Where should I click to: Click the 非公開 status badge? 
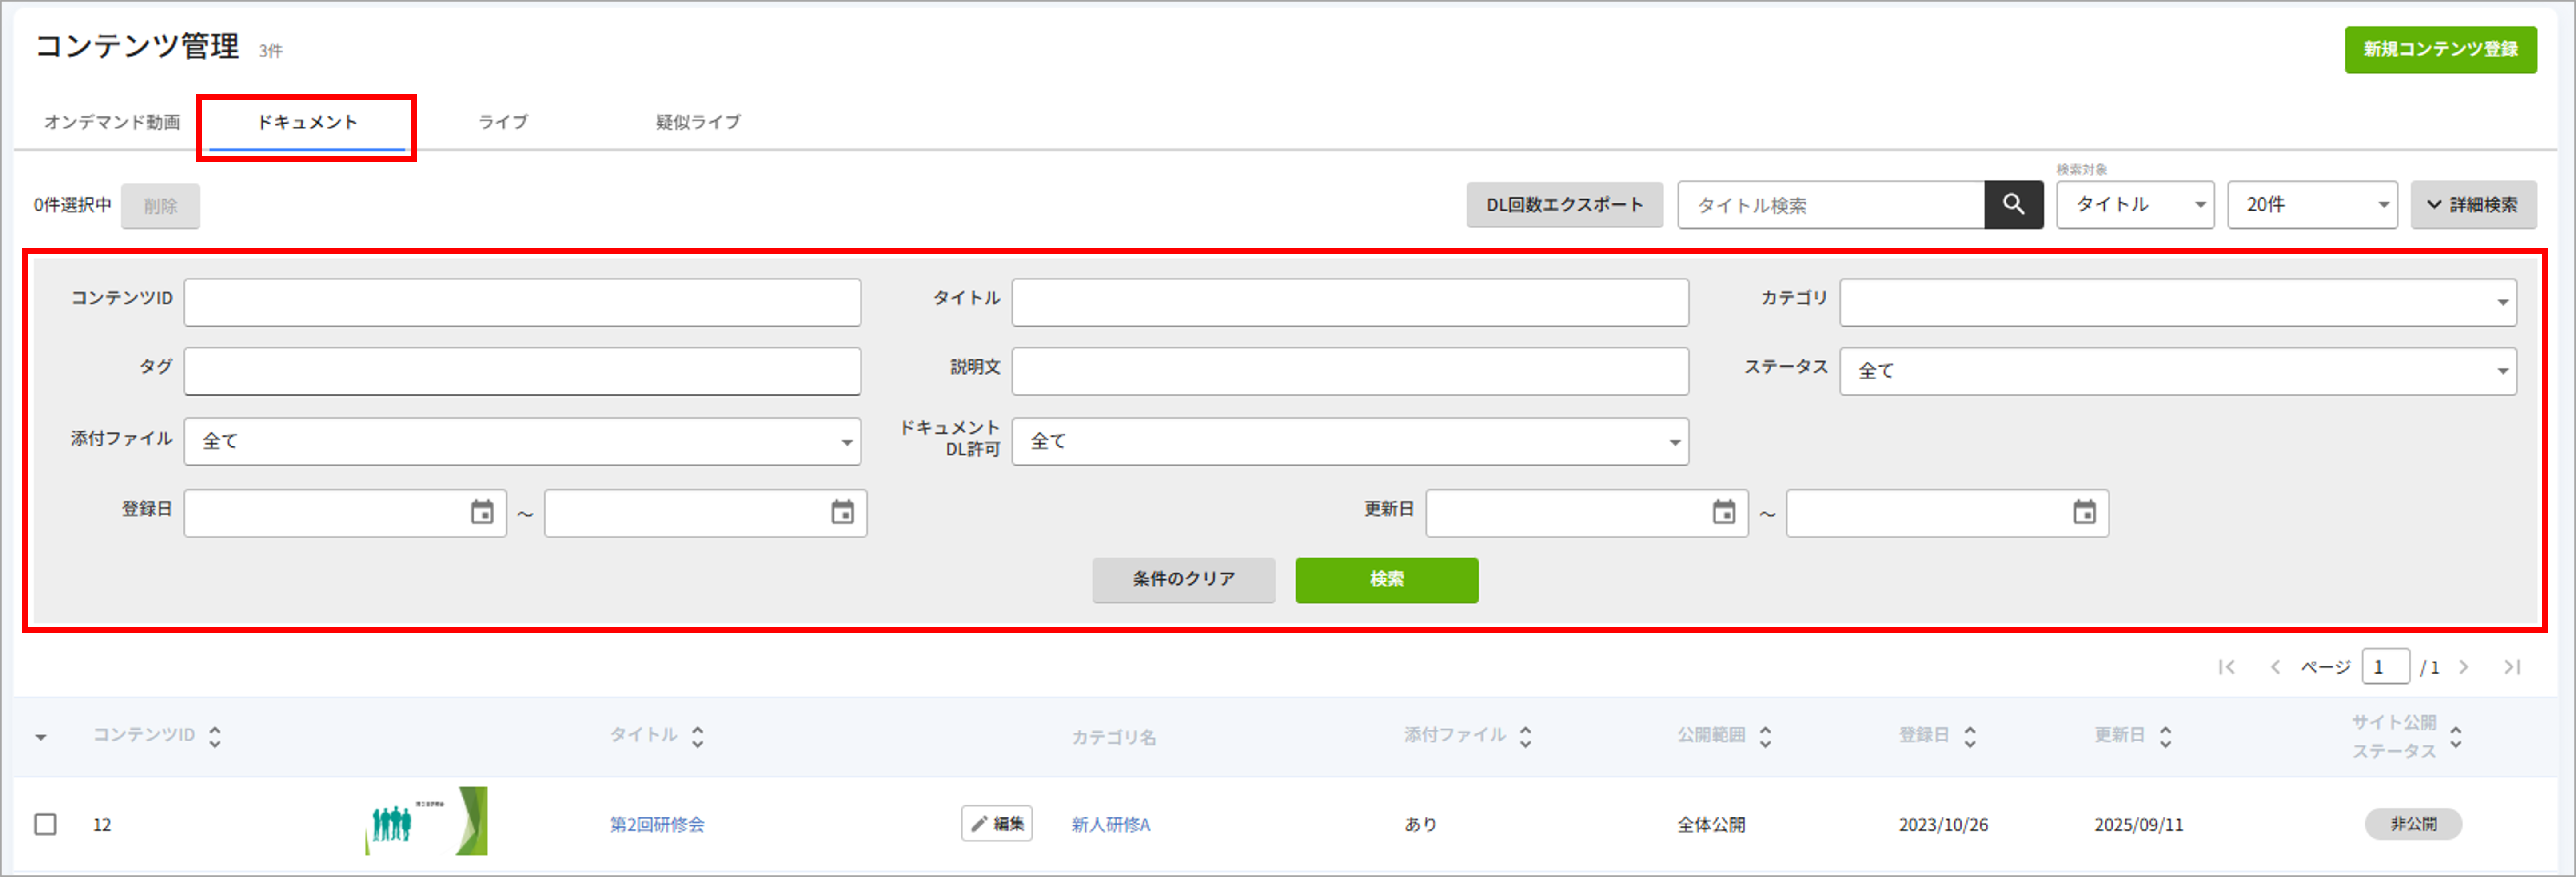pos(2413,824)
